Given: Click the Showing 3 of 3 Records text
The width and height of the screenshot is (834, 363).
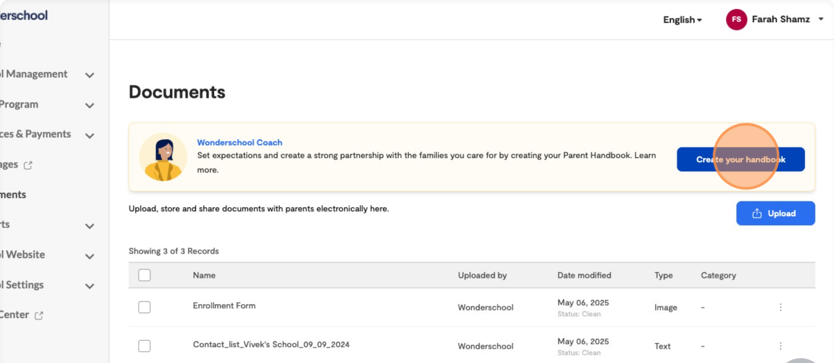Looking at the screenshot, I should tap(173, 251).
